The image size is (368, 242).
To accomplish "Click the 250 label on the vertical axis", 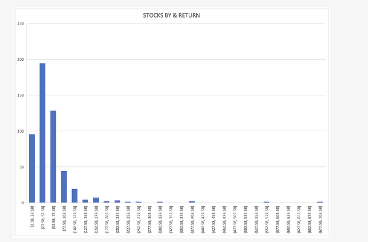I will (x=20, y=23).
